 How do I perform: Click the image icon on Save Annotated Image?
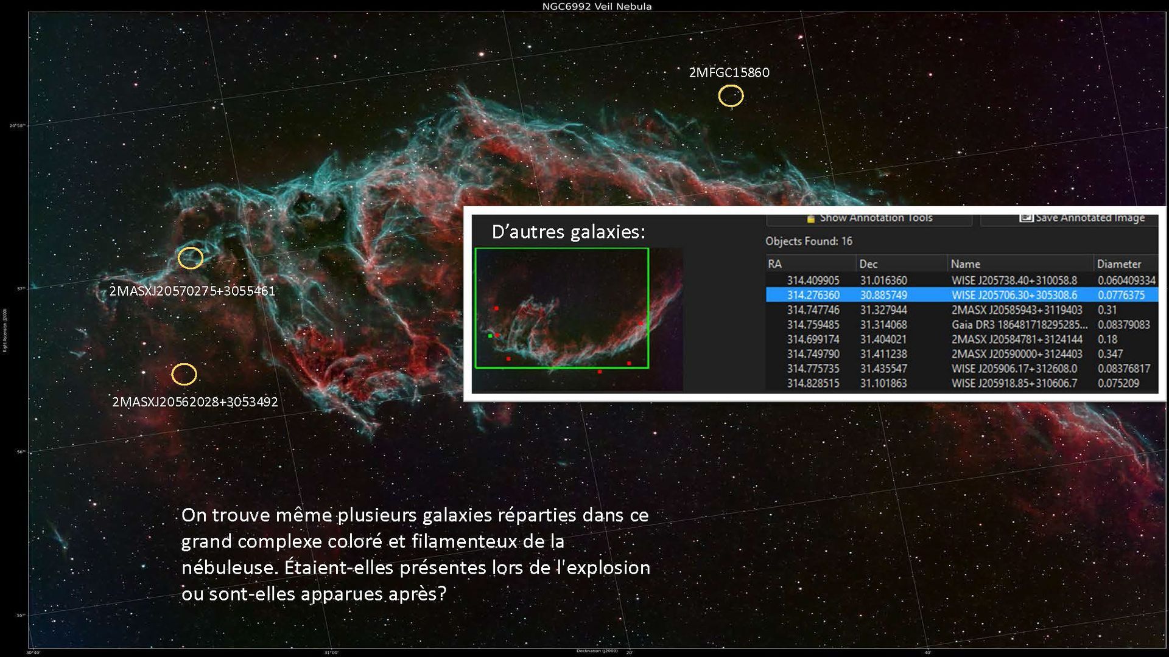[1026, 218]
